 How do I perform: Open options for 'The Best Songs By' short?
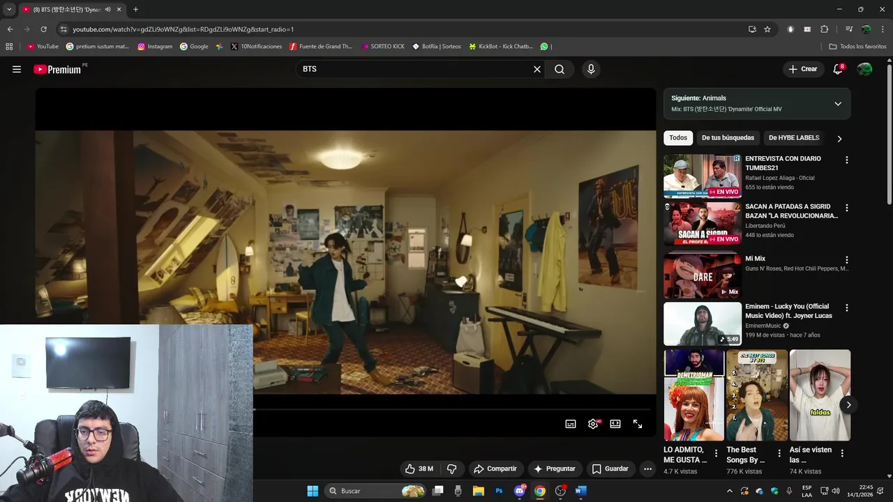pyautogui.click(x=779, y=453)
